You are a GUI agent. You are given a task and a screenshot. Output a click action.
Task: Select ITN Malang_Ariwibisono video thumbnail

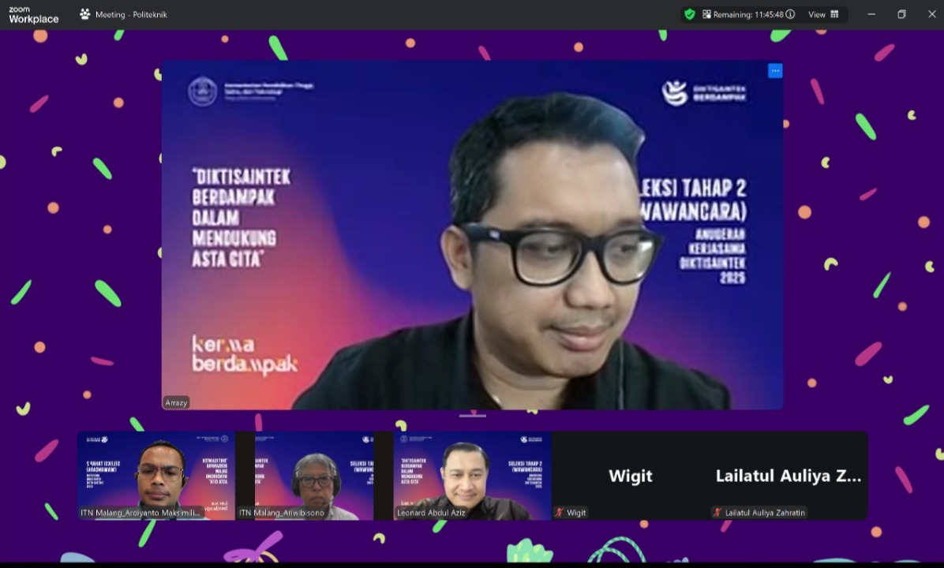tap(313, 475)
